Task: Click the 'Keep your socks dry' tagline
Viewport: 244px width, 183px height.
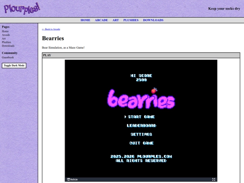Action: [x=224, y=9]
